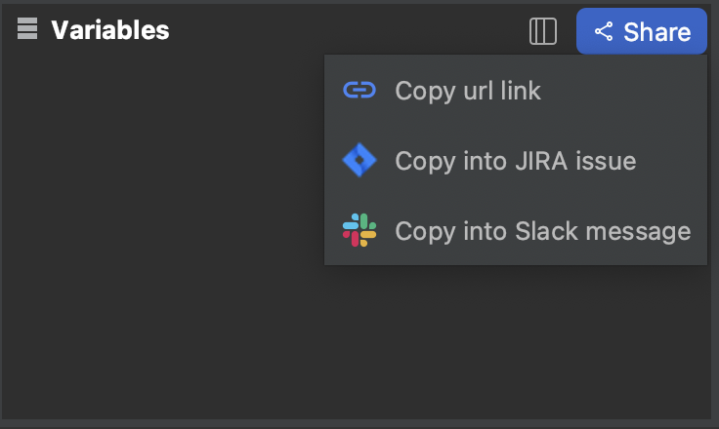Click the colorful Slack logo icon

[x=359, y=231]
